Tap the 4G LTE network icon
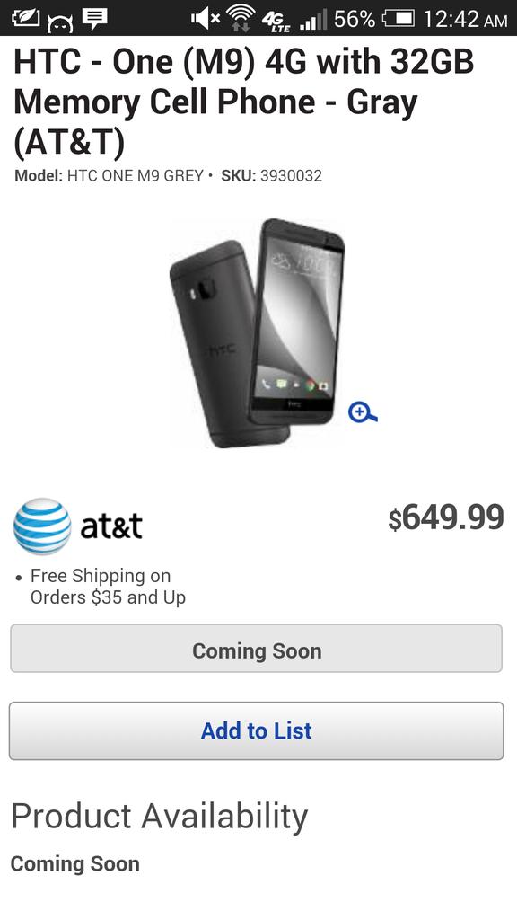This screenshot has height=920, width=517. (x=276, y=22)
